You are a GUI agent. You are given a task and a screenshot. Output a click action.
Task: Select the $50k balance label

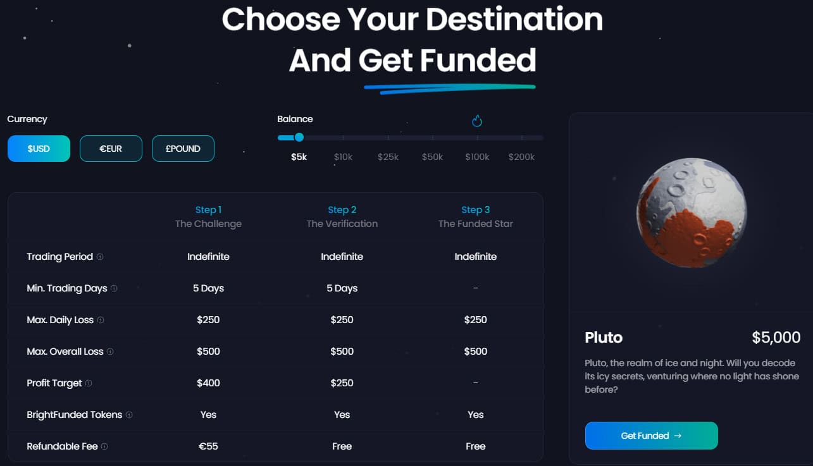coord(431,157)
